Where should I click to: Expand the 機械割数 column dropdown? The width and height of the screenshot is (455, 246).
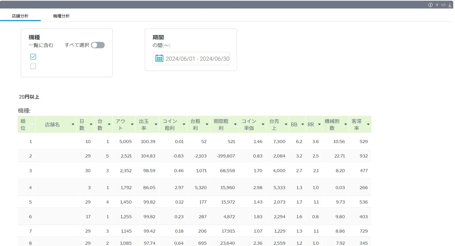[345, 125]
